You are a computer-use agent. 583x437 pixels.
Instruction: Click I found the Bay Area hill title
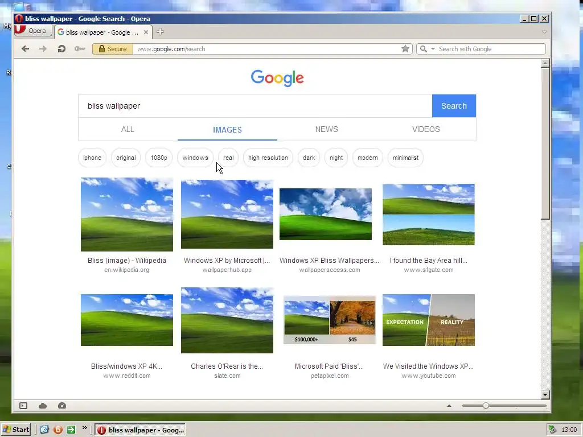click(x=429, y=261)
